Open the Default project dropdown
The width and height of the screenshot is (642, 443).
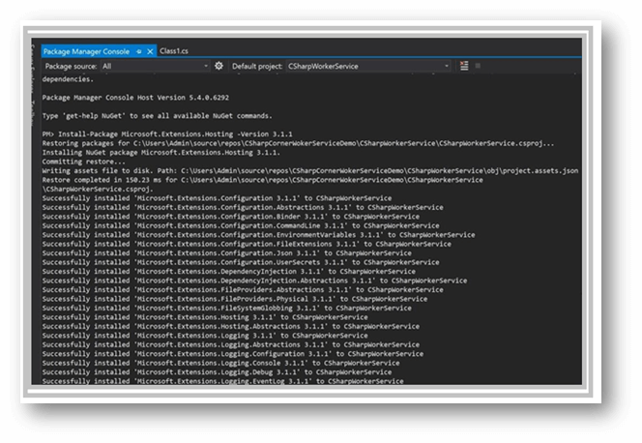[x=368, y=67]
